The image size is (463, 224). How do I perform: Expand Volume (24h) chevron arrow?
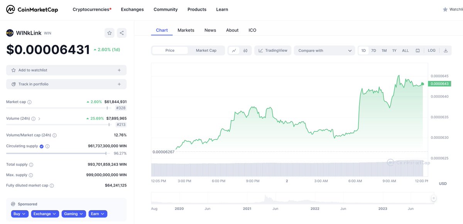(x=39, y=119)
